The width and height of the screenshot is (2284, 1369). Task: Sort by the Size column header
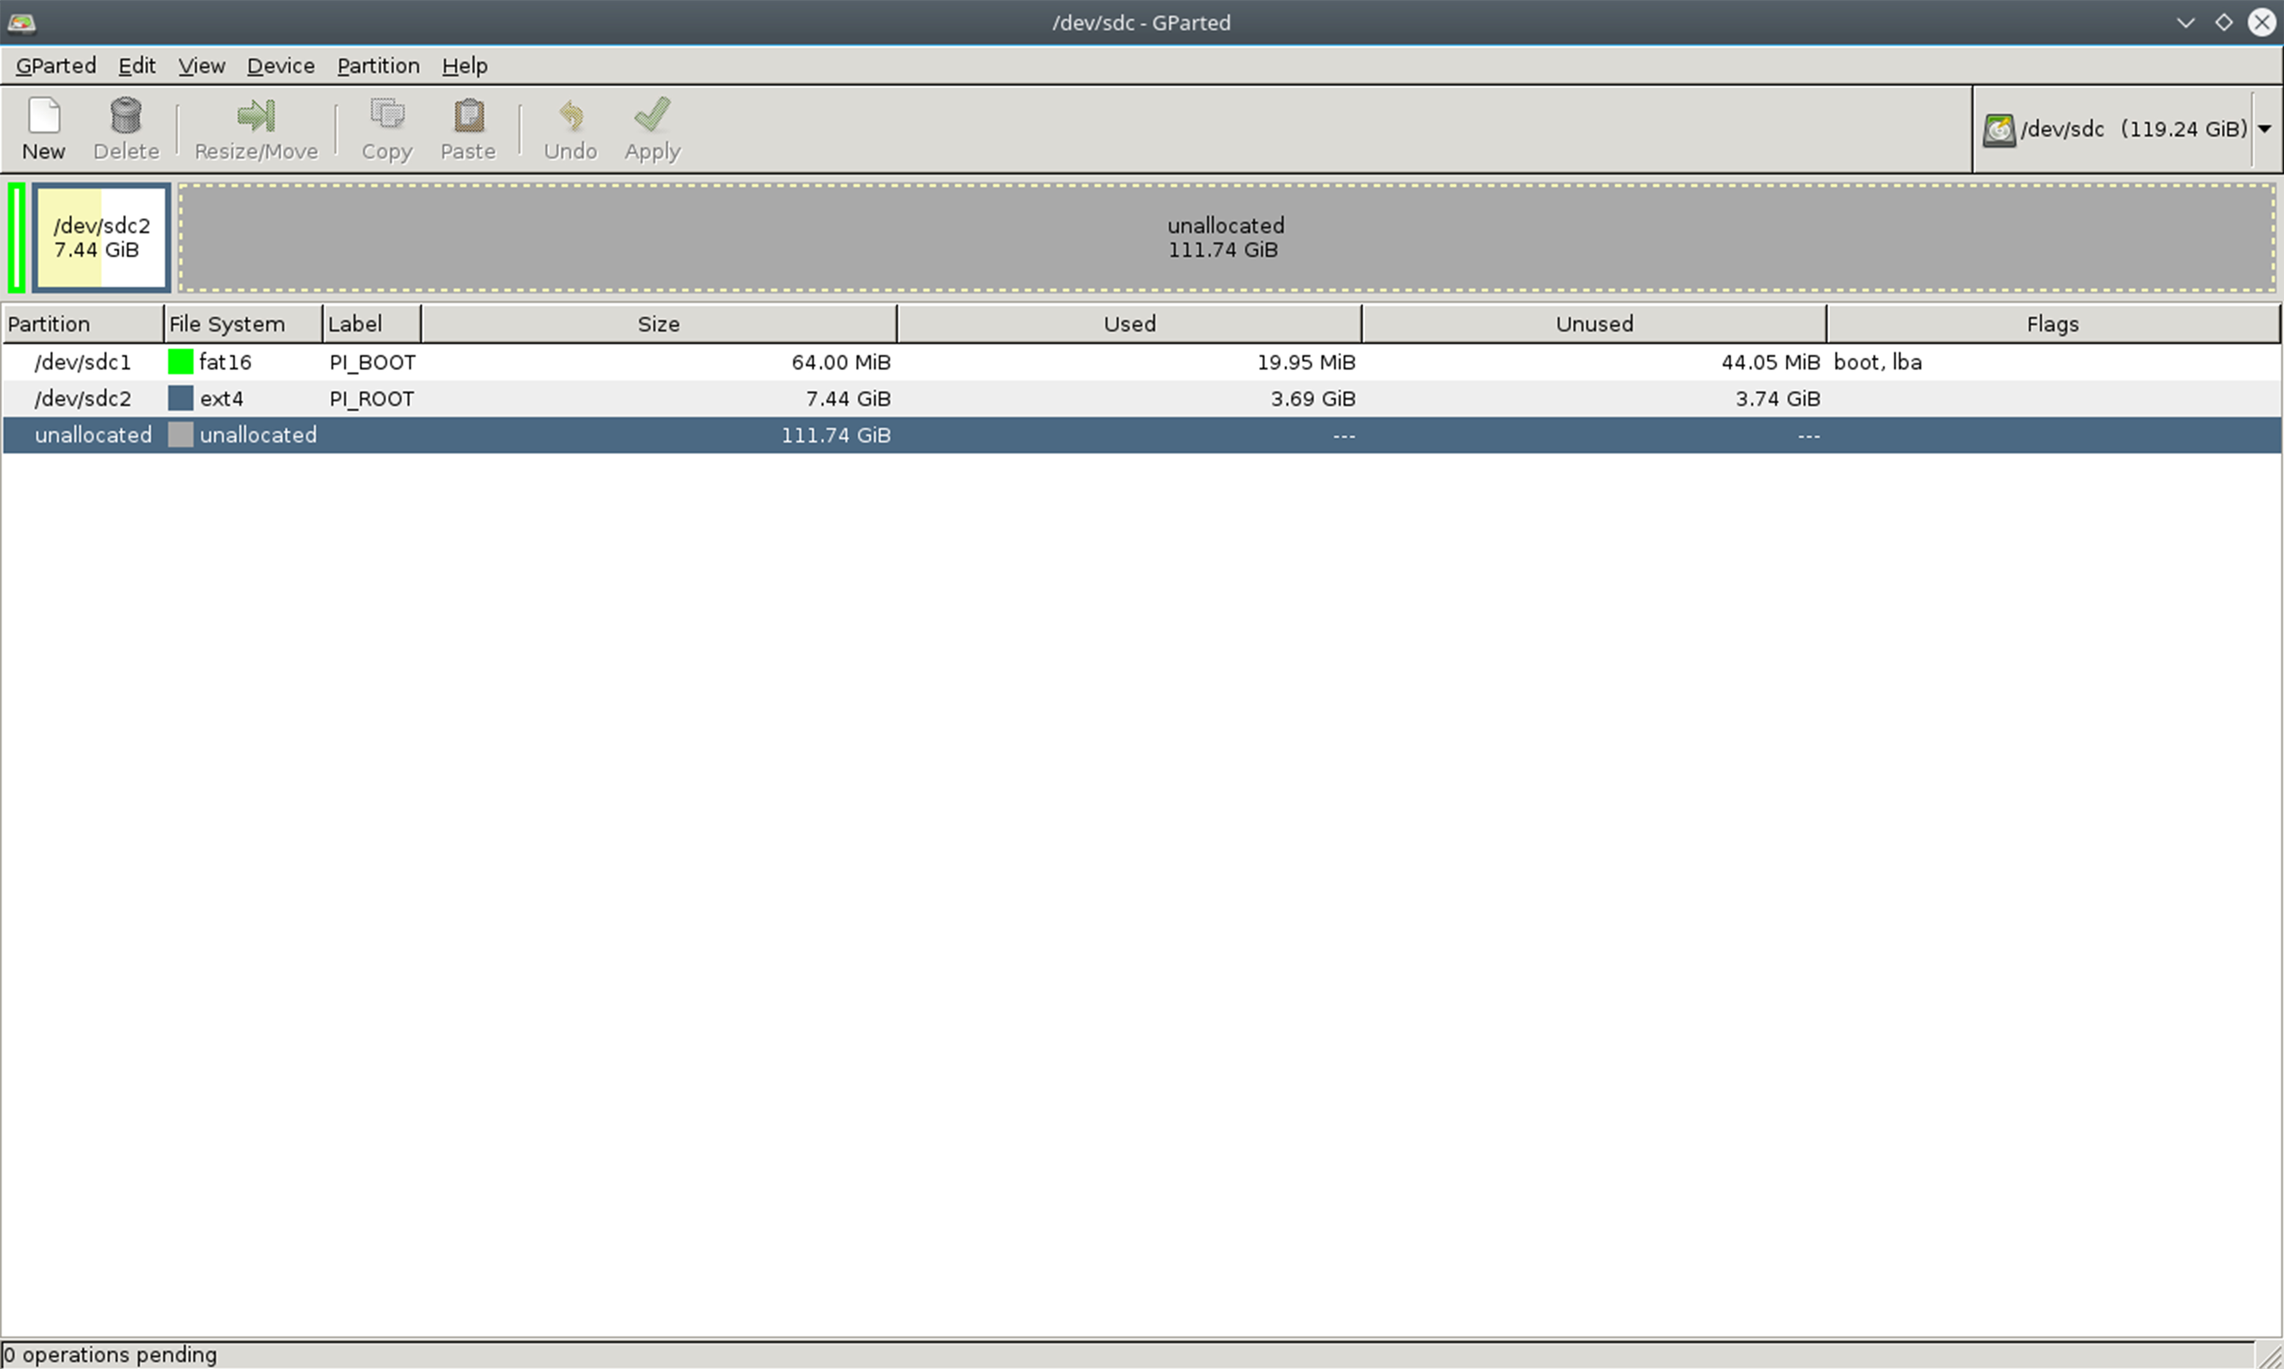coord(659,324)
